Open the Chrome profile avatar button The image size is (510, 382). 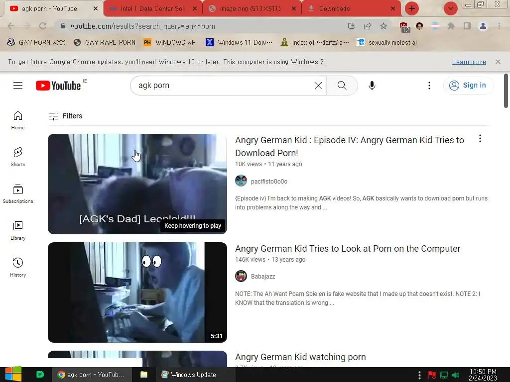point(483,26)
